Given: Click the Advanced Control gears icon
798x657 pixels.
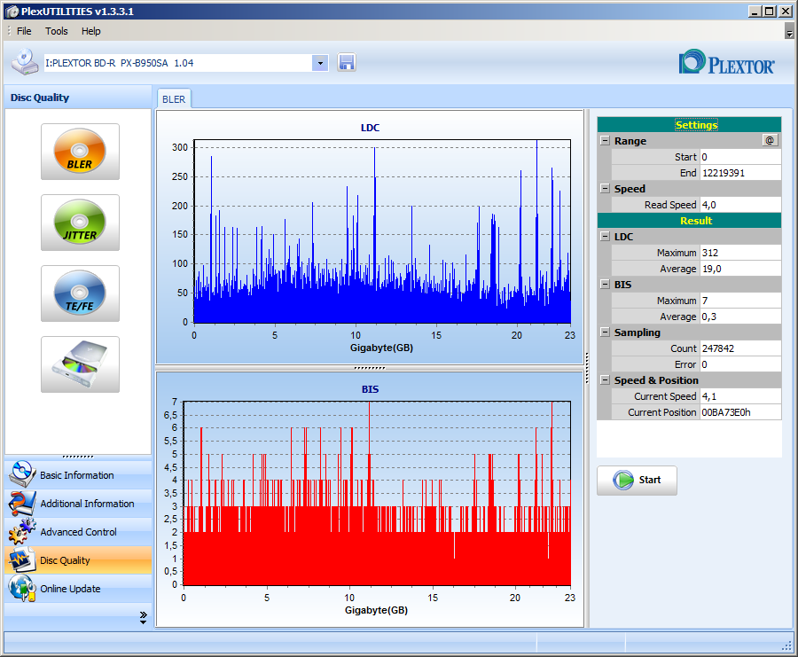Looking at the screenshot, I should tap(21, 531).
